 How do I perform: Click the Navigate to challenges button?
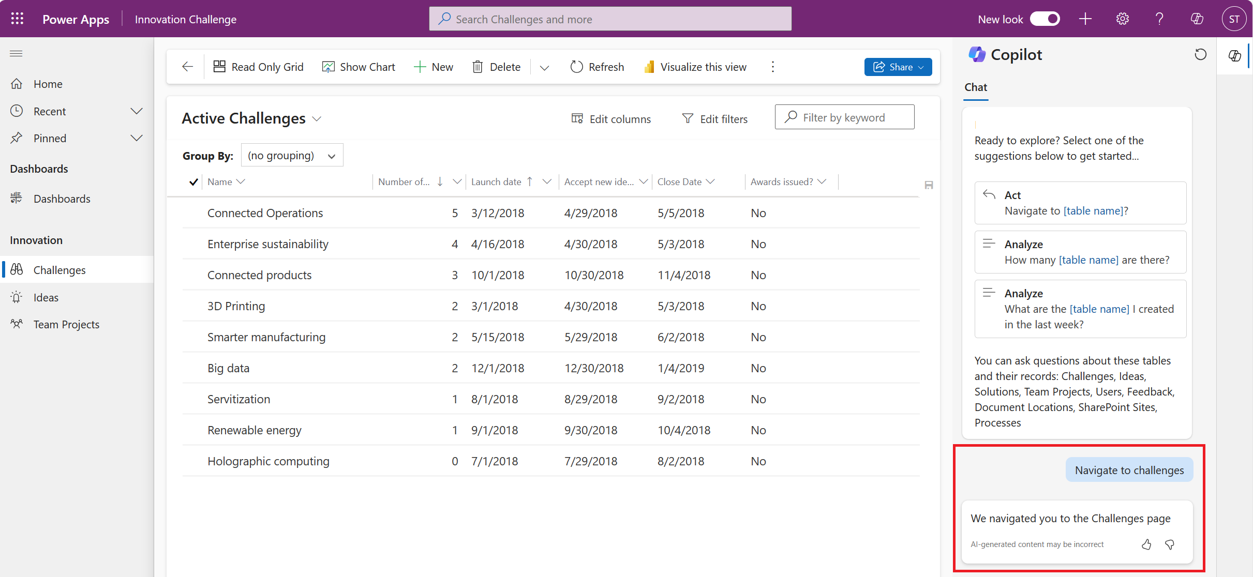coord(1128,470)
